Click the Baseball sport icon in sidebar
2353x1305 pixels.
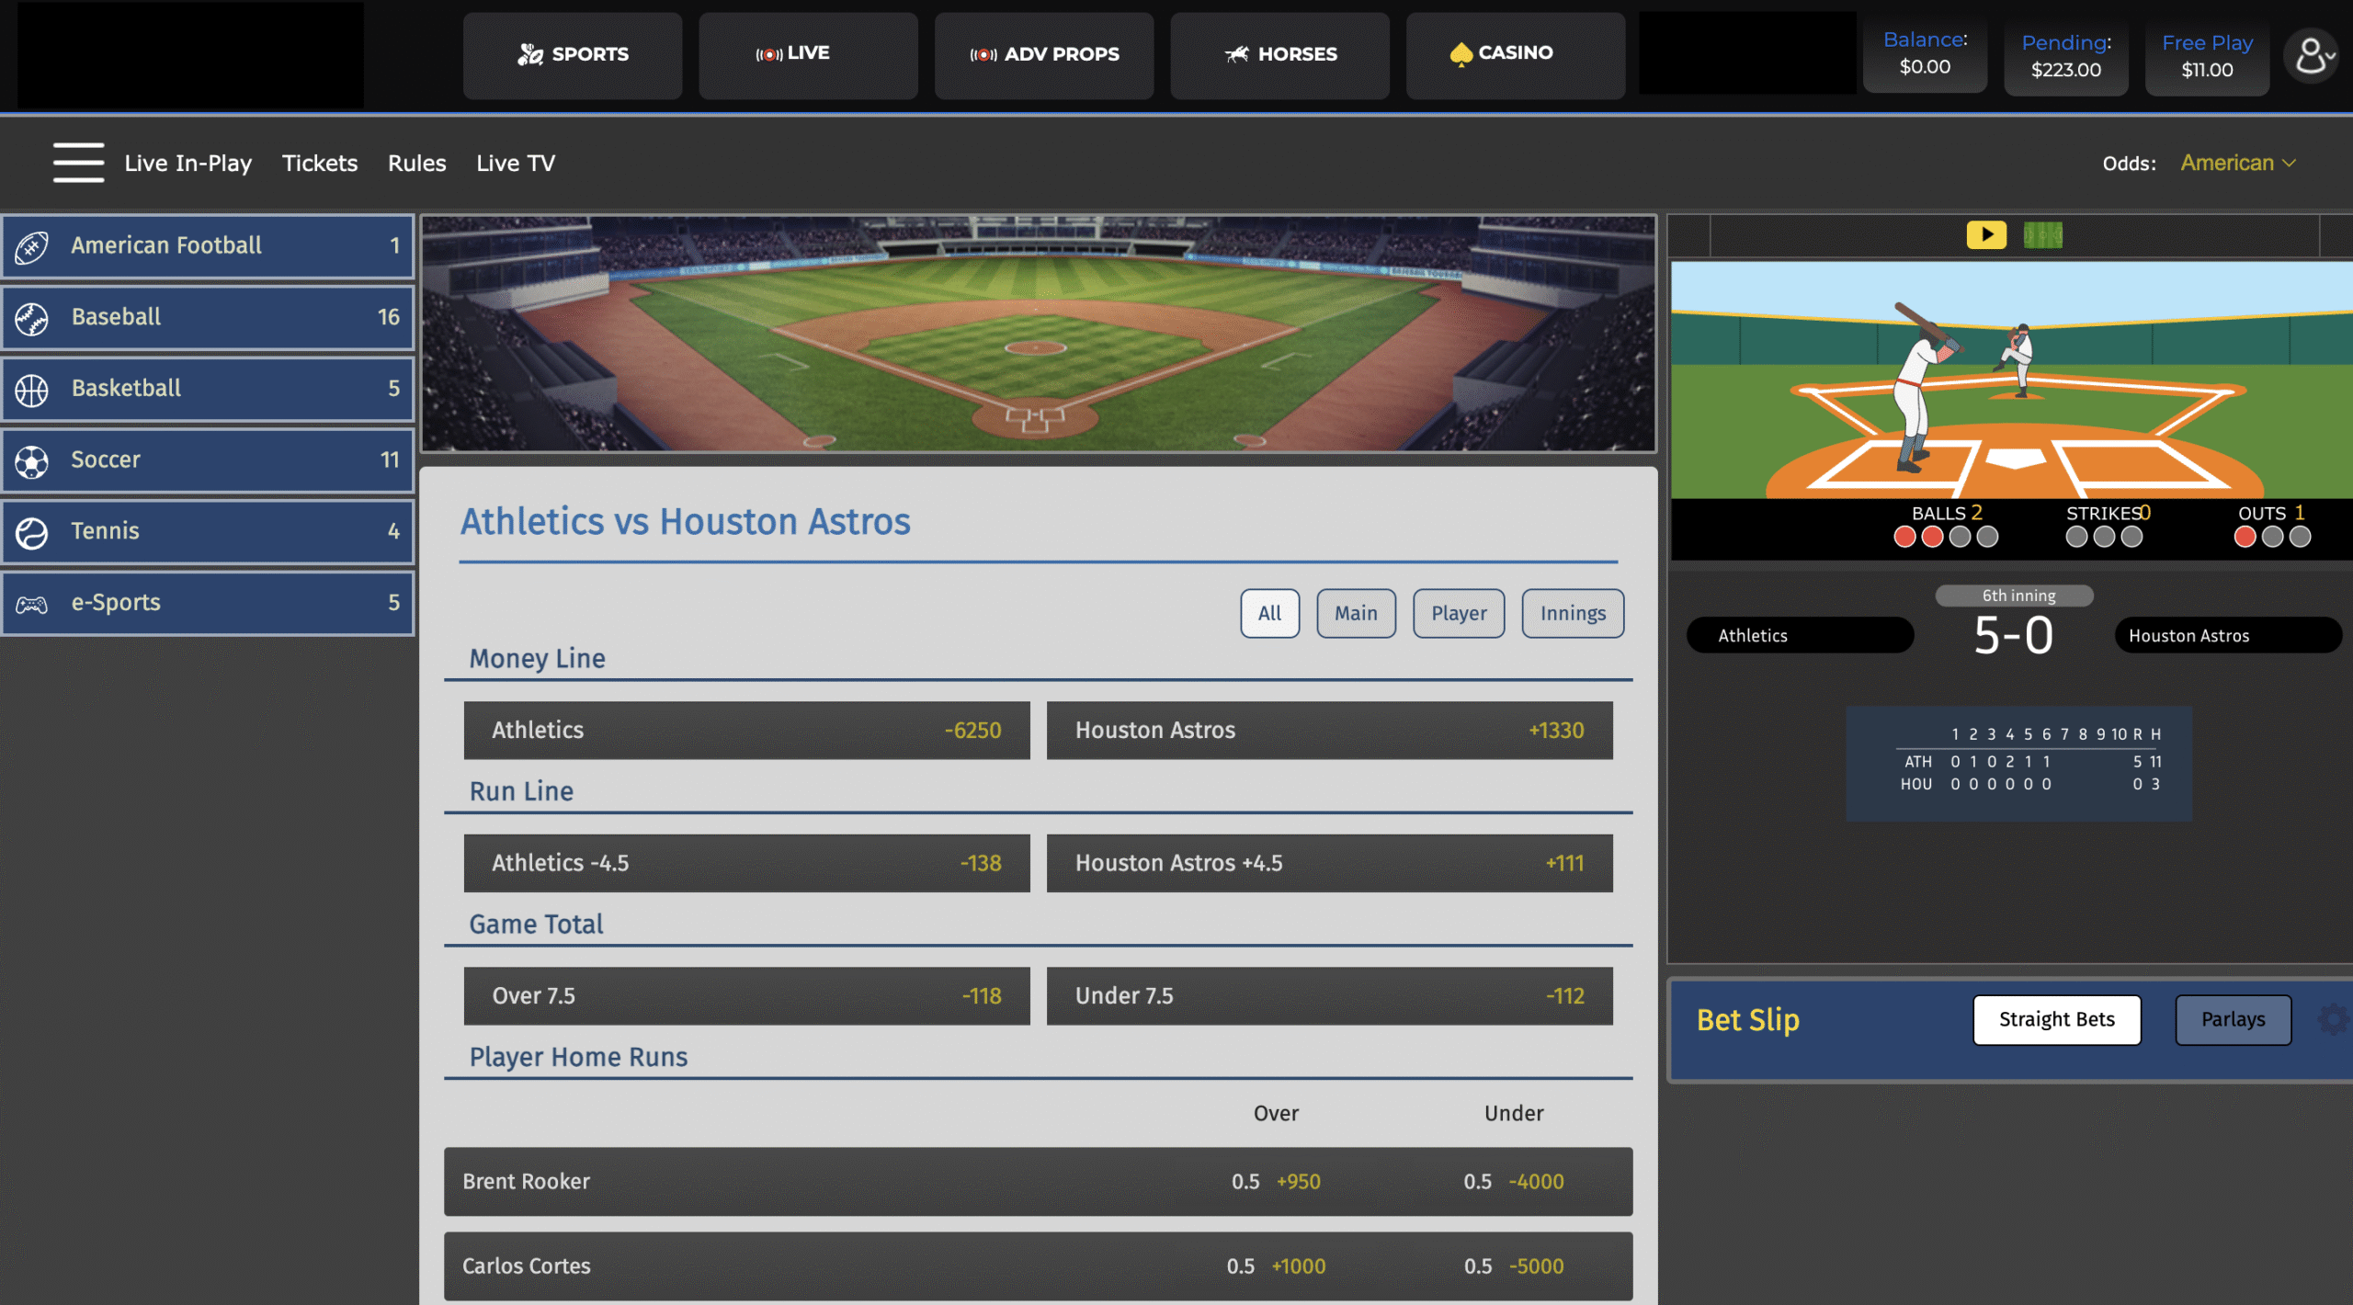(x=32, y=318)
